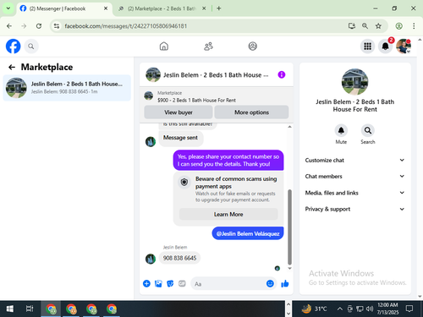423x317 pixels.
Task: Bookmark this page with star icon
Action: click(378, 26)
